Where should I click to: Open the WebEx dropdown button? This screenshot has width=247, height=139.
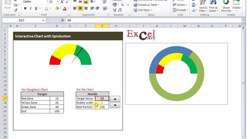click(x=237, y=6)
